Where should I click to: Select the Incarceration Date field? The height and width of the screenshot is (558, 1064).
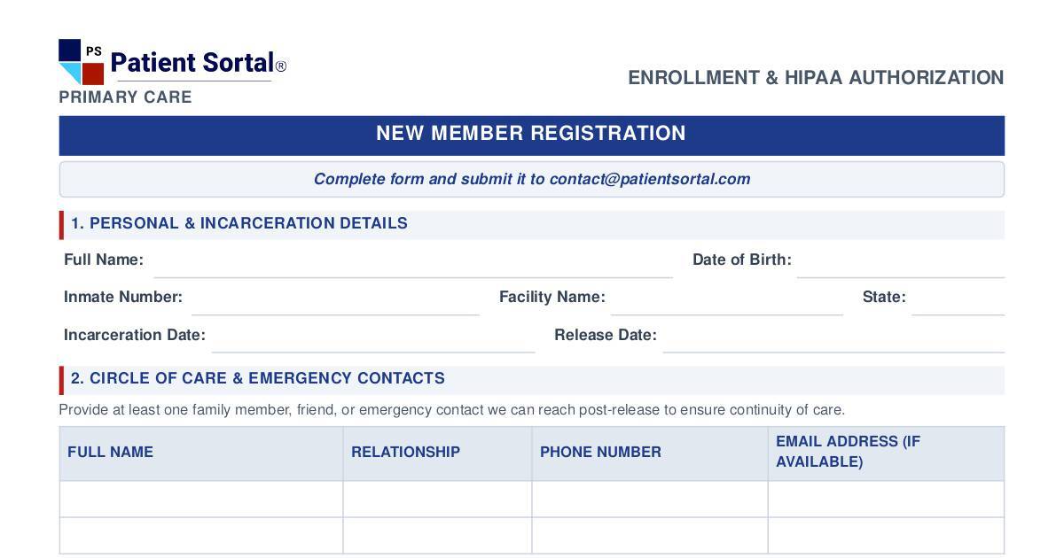pos(373,337)
